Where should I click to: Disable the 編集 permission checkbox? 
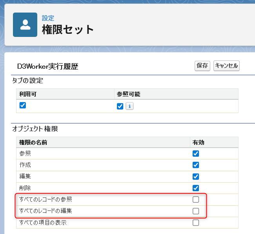point(196,177)
